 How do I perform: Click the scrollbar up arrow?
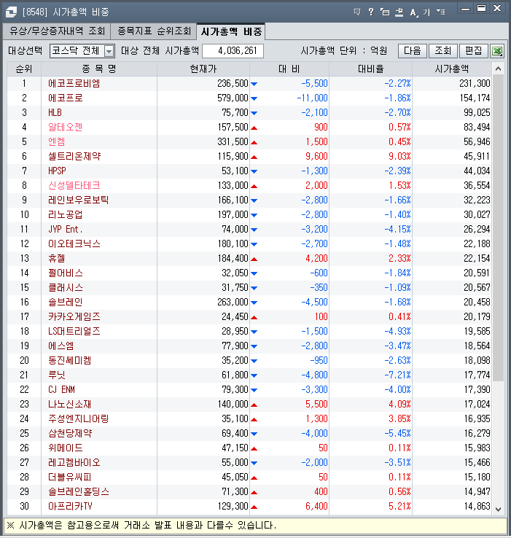pyautogui.click(x=499, y=69)
